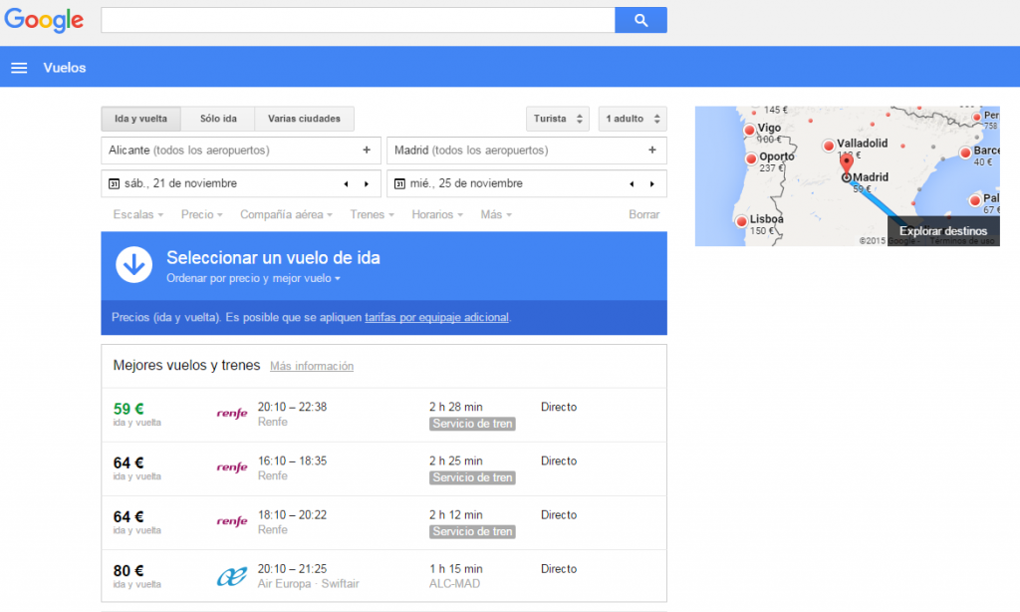
Task: Click the blue magnifying glass search icon
Action: point(640,20)
